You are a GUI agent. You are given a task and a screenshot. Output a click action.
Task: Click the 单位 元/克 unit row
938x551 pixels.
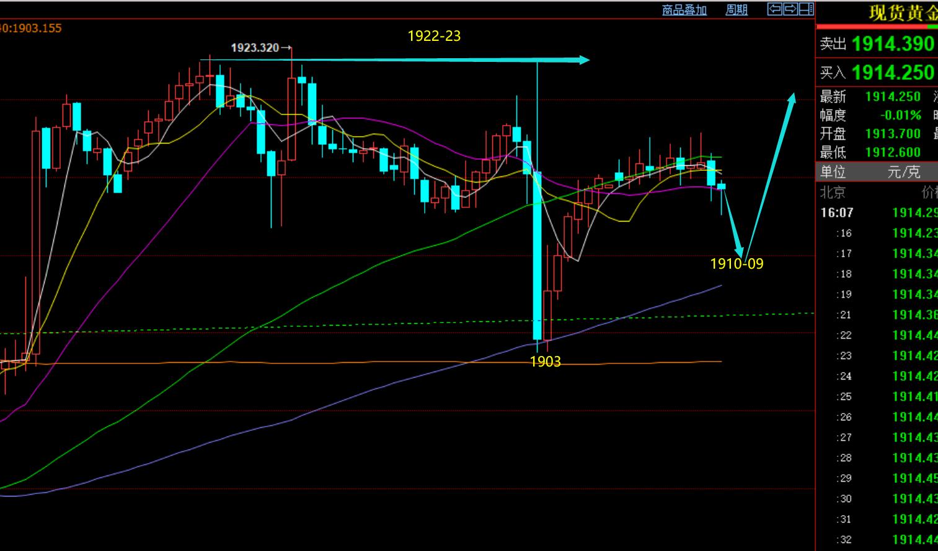pyautogui.click(x=877, y=171)
